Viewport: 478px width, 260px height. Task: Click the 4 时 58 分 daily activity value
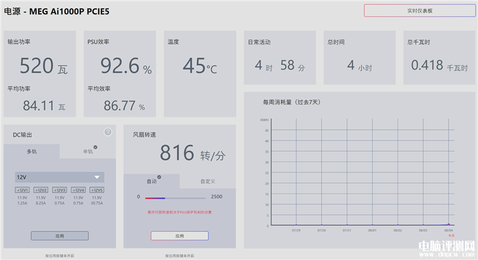click(x=280, y=65)
